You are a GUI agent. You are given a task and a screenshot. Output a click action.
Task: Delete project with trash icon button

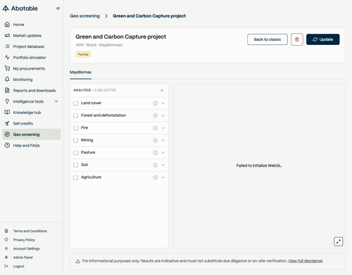[297, 39]
